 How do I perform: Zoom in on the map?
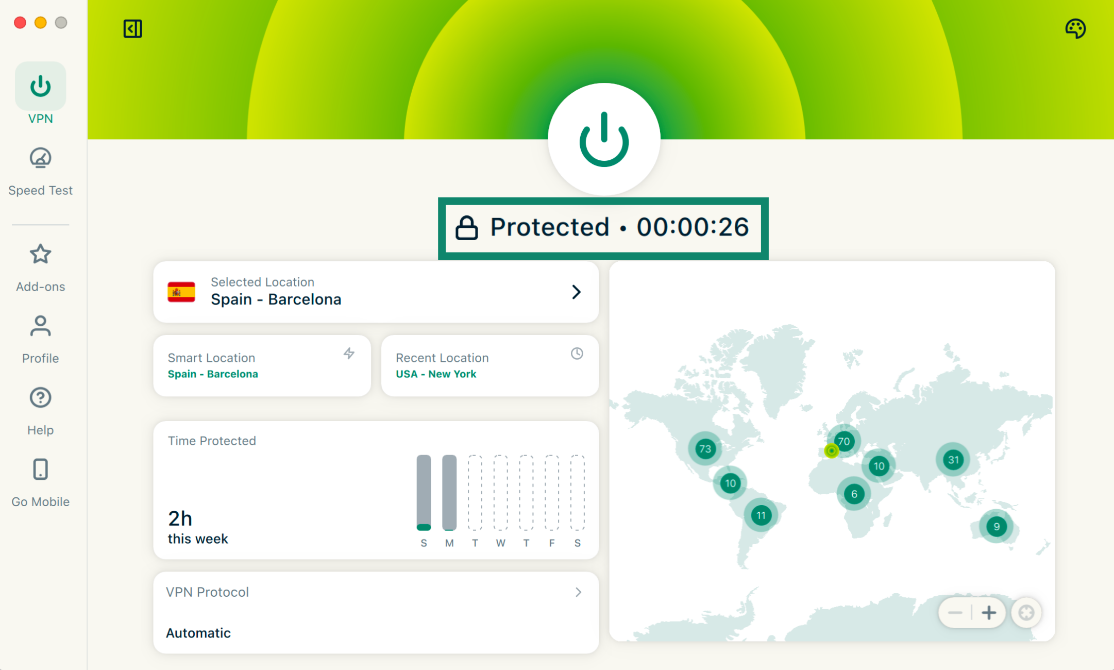(988, 613)
